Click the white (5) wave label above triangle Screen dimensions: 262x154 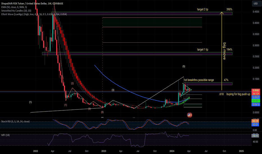(x=184, y=66)
